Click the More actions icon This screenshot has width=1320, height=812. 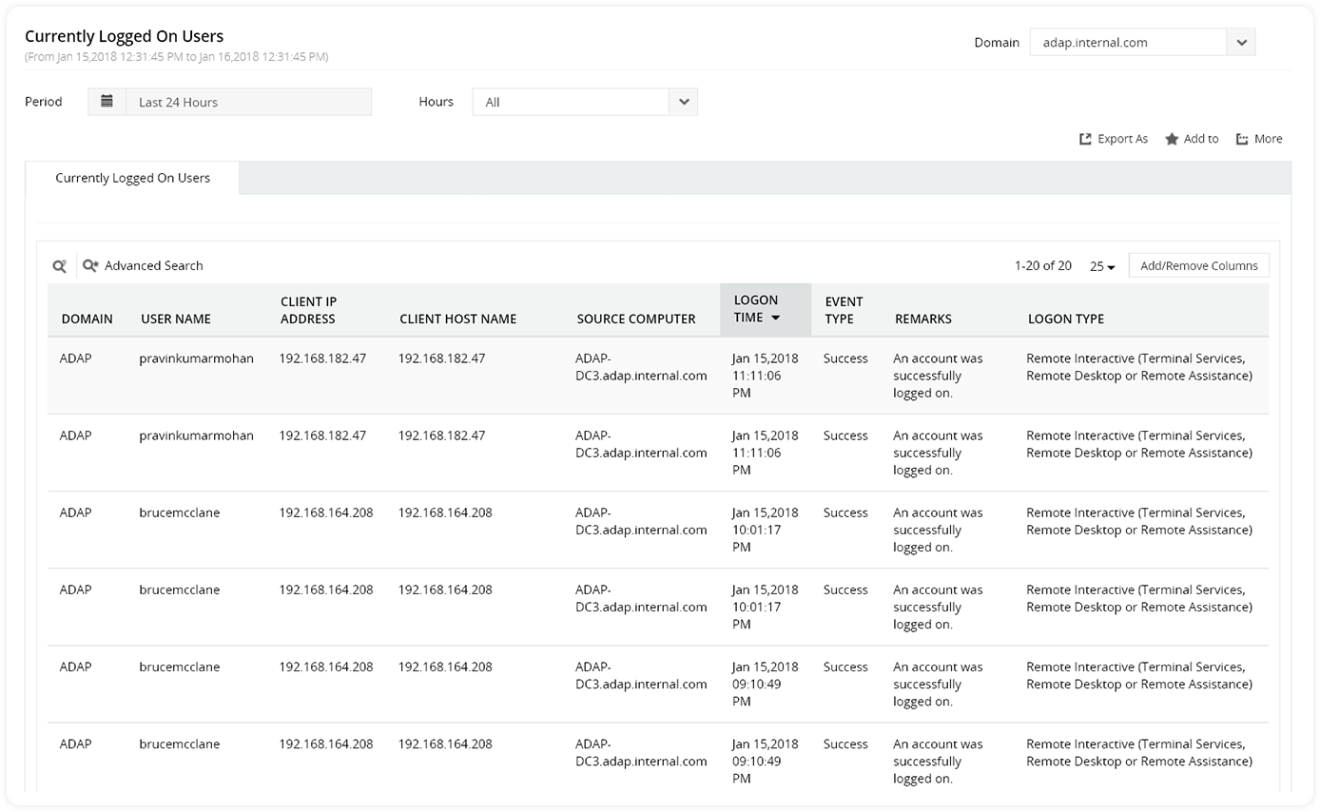coord(1243,139)
